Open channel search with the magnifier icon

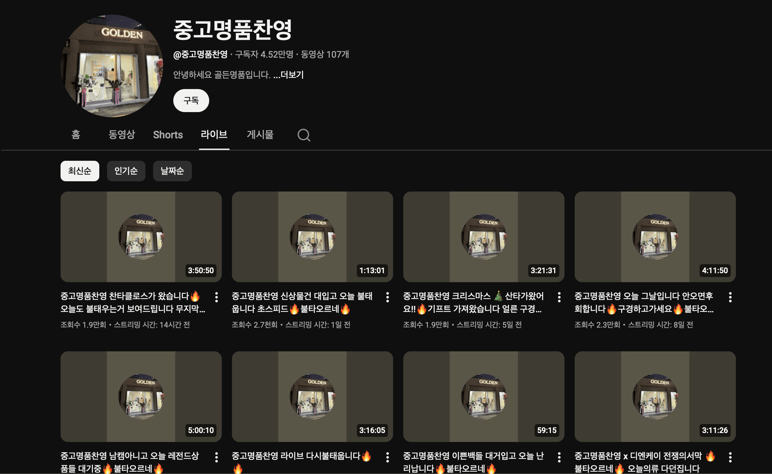(x=304, y=135)
